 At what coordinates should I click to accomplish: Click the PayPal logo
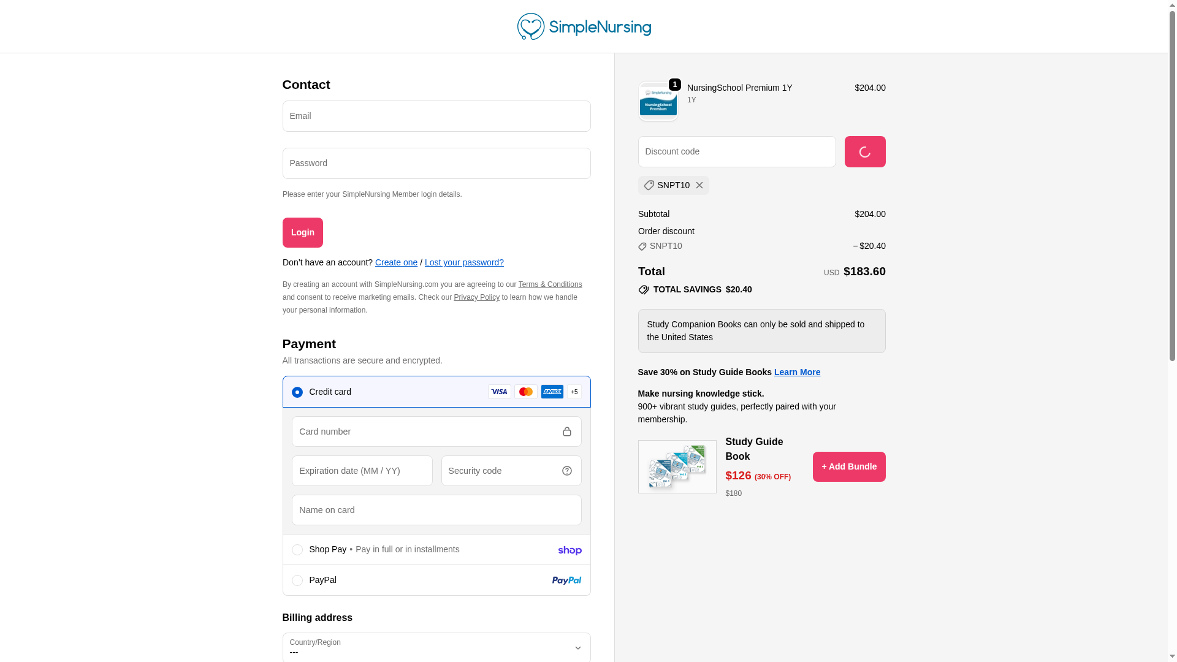[x=566, y=580]
